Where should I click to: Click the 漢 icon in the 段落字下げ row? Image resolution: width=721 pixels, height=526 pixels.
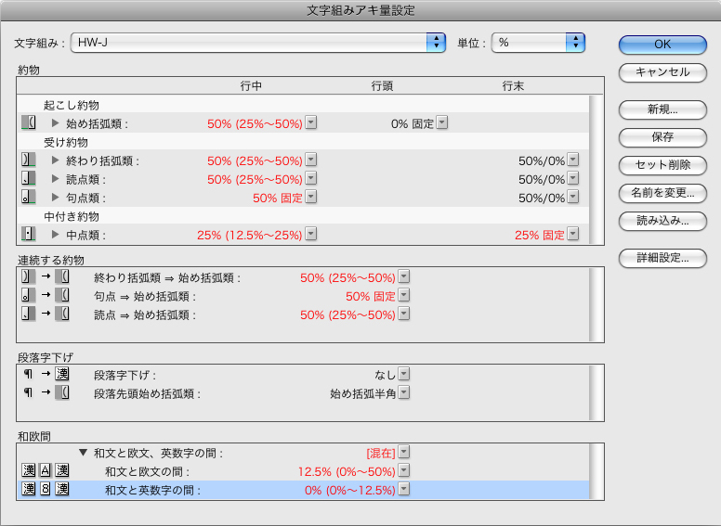click(62, 374)
